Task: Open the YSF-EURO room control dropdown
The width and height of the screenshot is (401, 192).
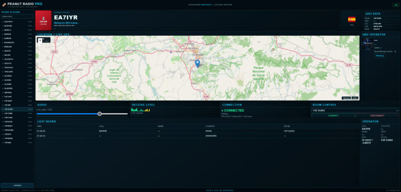Action: [355, 111]
